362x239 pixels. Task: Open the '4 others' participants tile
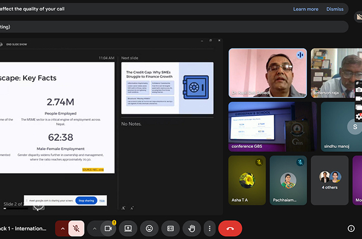329,180
